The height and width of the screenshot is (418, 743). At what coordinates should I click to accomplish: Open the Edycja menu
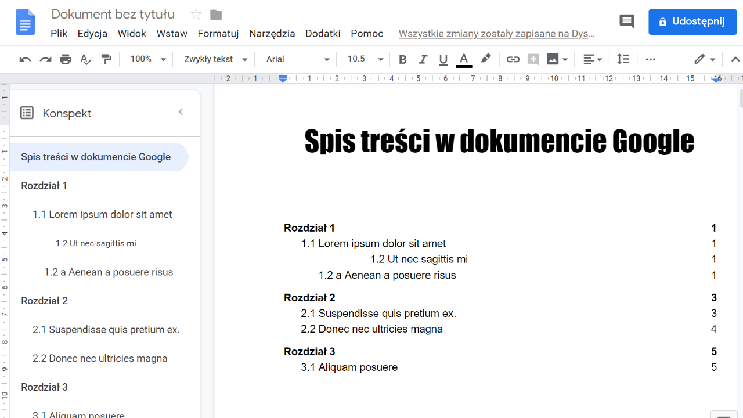[92, 34]
